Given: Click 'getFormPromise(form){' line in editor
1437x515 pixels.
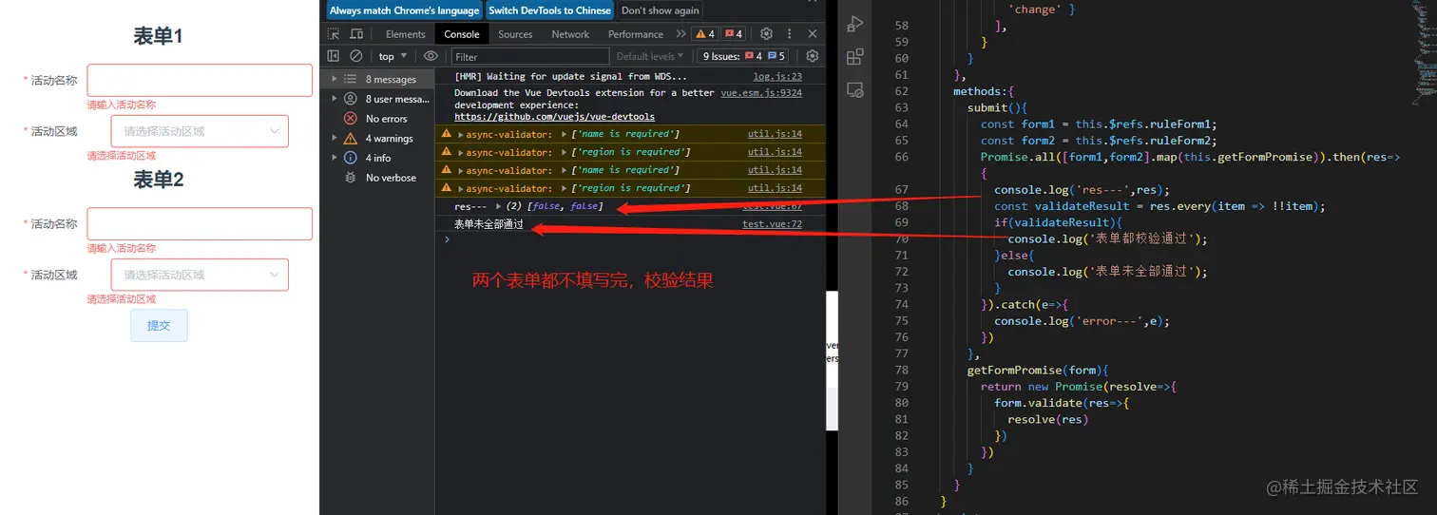Looking at the screenshot, I should (1038, 370).
